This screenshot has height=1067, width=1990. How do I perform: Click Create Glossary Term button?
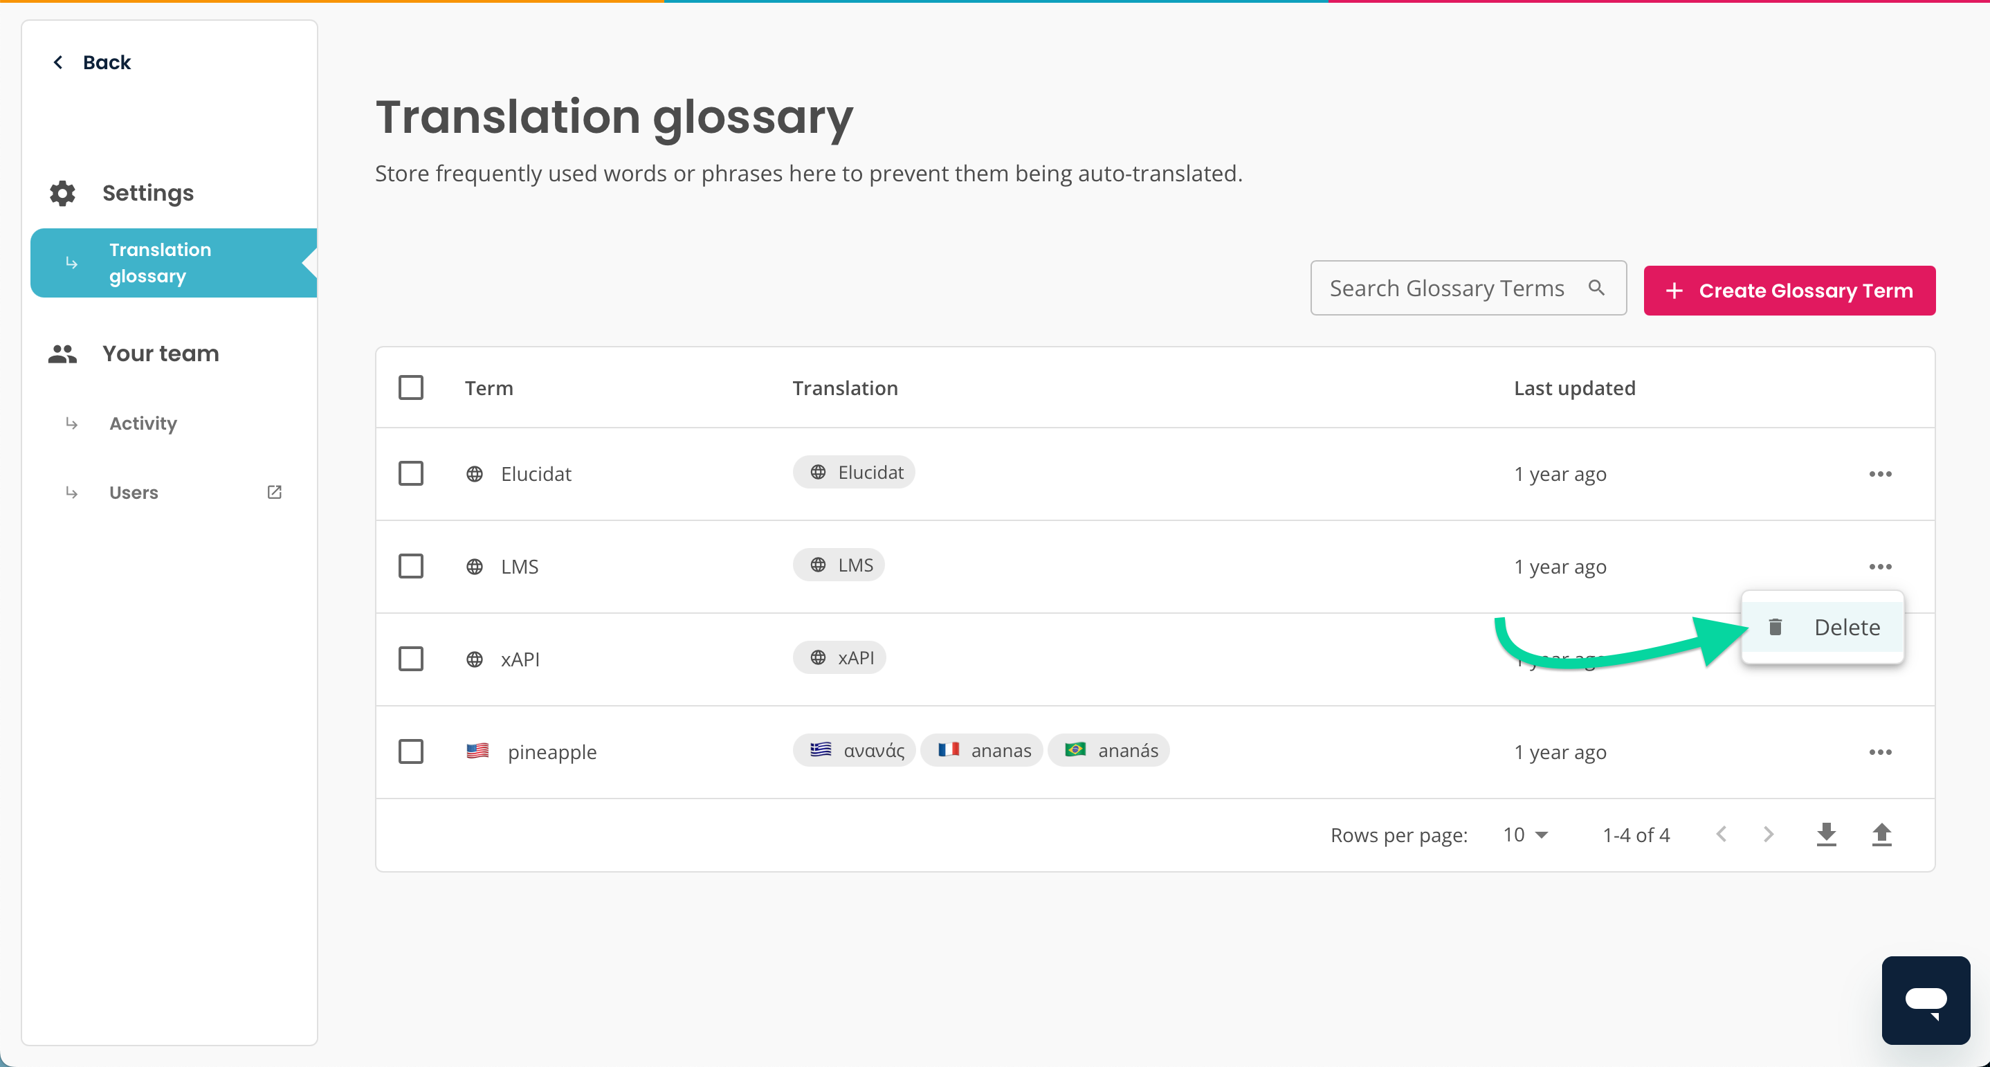point(1789,291)
